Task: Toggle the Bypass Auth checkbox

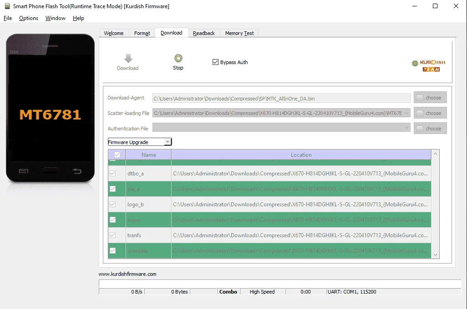Action: coord(215,62)
